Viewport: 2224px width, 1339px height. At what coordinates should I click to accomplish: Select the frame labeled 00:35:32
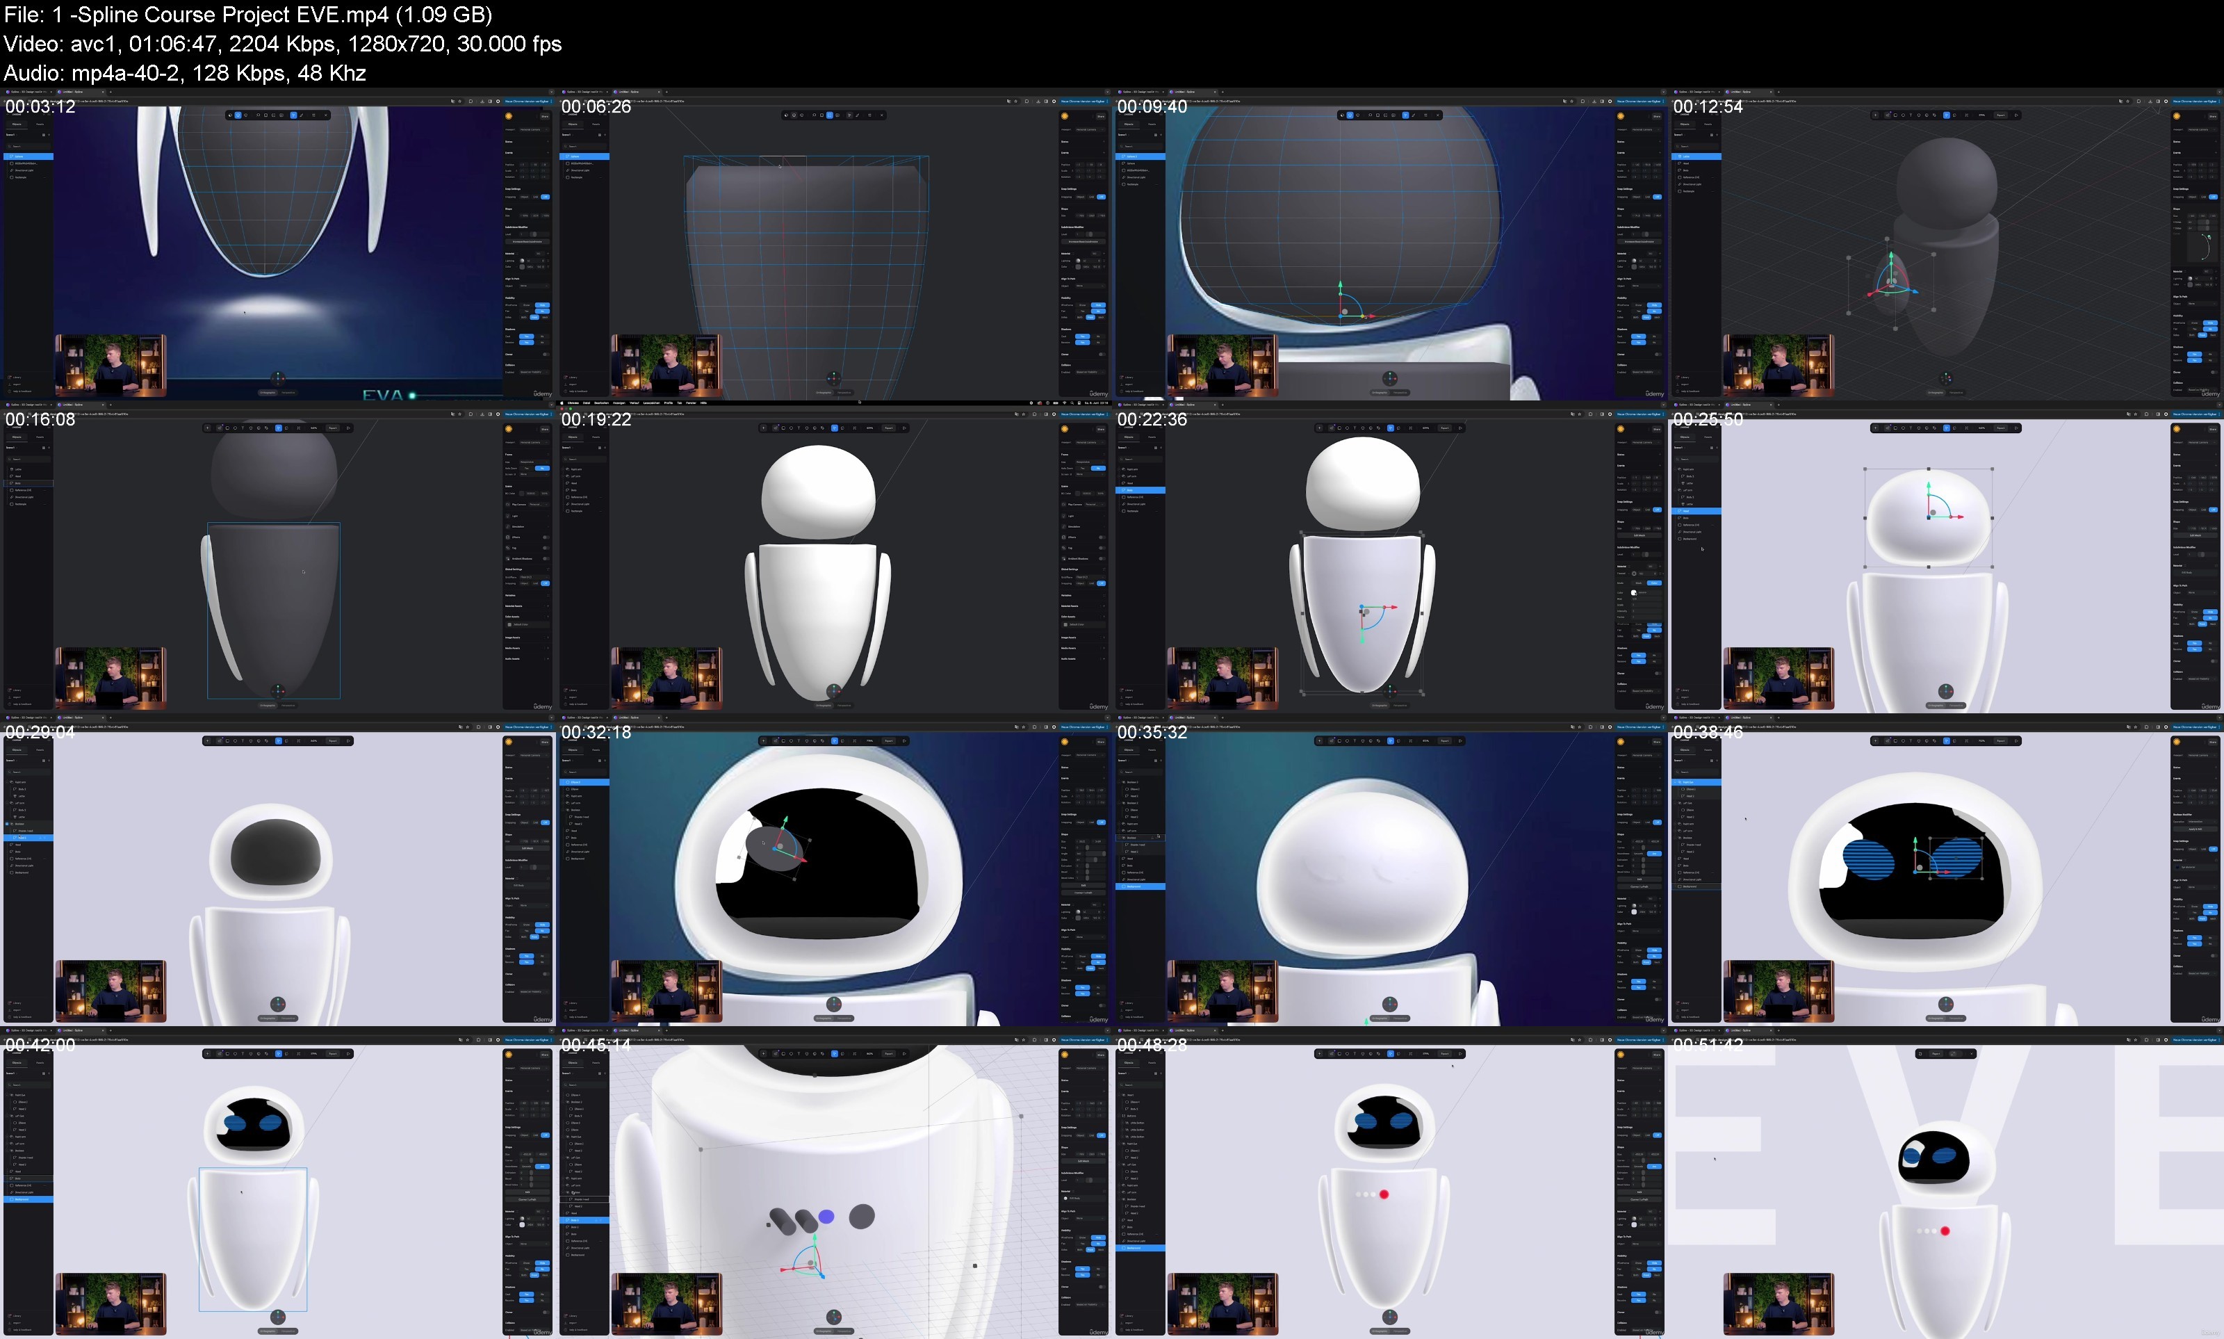pos(1390,870)
